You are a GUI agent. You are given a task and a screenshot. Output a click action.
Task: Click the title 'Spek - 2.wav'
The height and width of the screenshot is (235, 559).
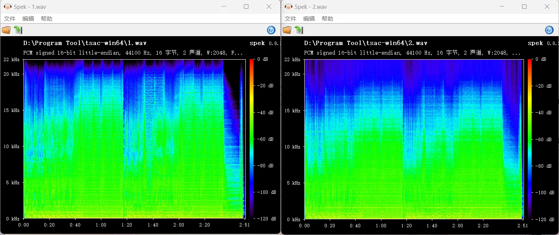coord(311,7)
